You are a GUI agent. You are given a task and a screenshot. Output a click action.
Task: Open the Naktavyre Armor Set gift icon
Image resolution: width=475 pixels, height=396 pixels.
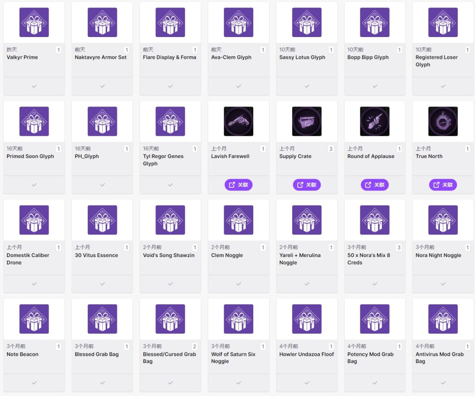click(102, 22)
